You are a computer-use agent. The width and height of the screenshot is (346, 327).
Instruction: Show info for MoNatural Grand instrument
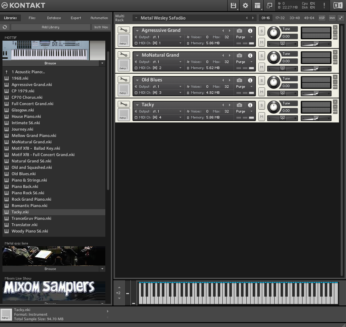(x=250, y=56)
